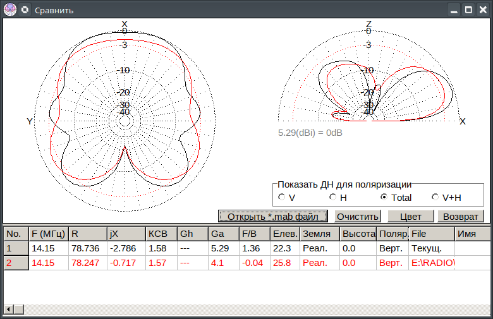This screenshot has width=493, height=319.
Task: Select row 2 in the comparison table
Action: coord(16,263)
